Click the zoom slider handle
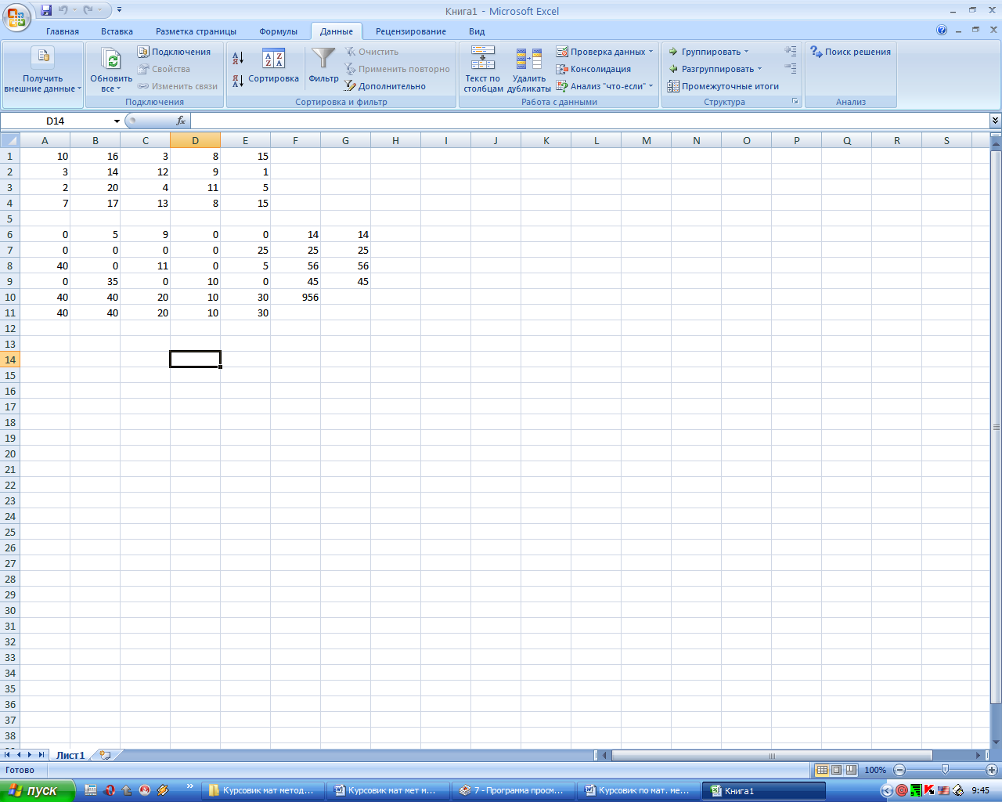Screen dimensions: 1002x802 click(945, 770)
